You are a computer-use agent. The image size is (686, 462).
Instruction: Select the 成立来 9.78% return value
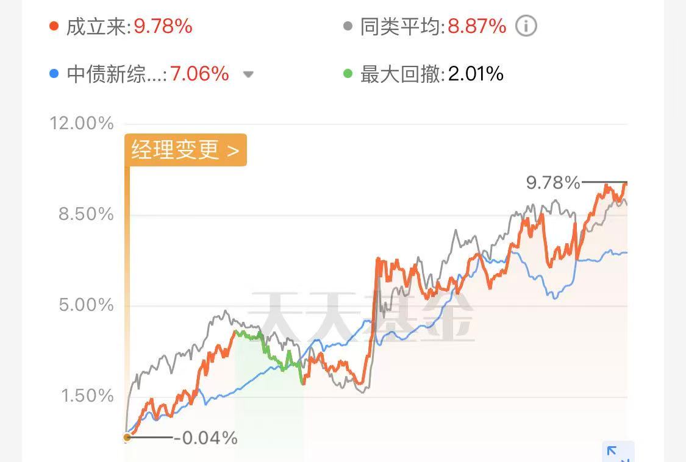(163, 26)
